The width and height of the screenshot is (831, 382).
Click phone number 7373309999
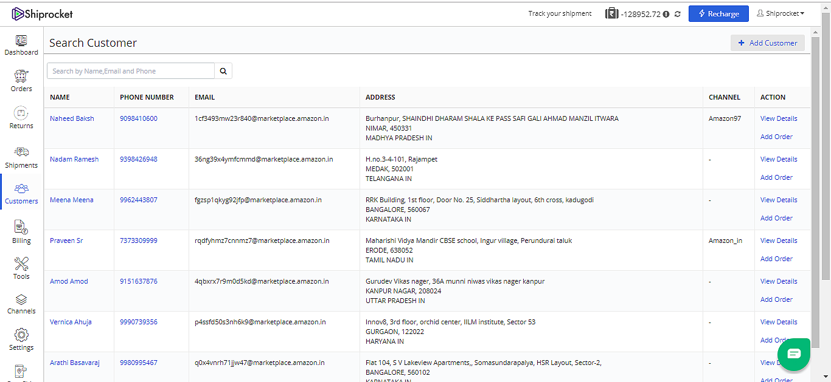(139, 240)
